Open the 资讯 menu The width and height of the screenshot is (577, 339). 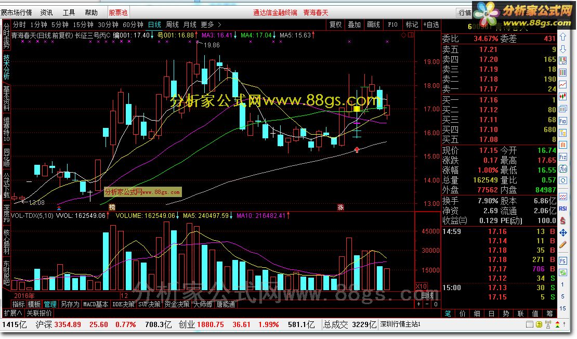pos(46,12)
